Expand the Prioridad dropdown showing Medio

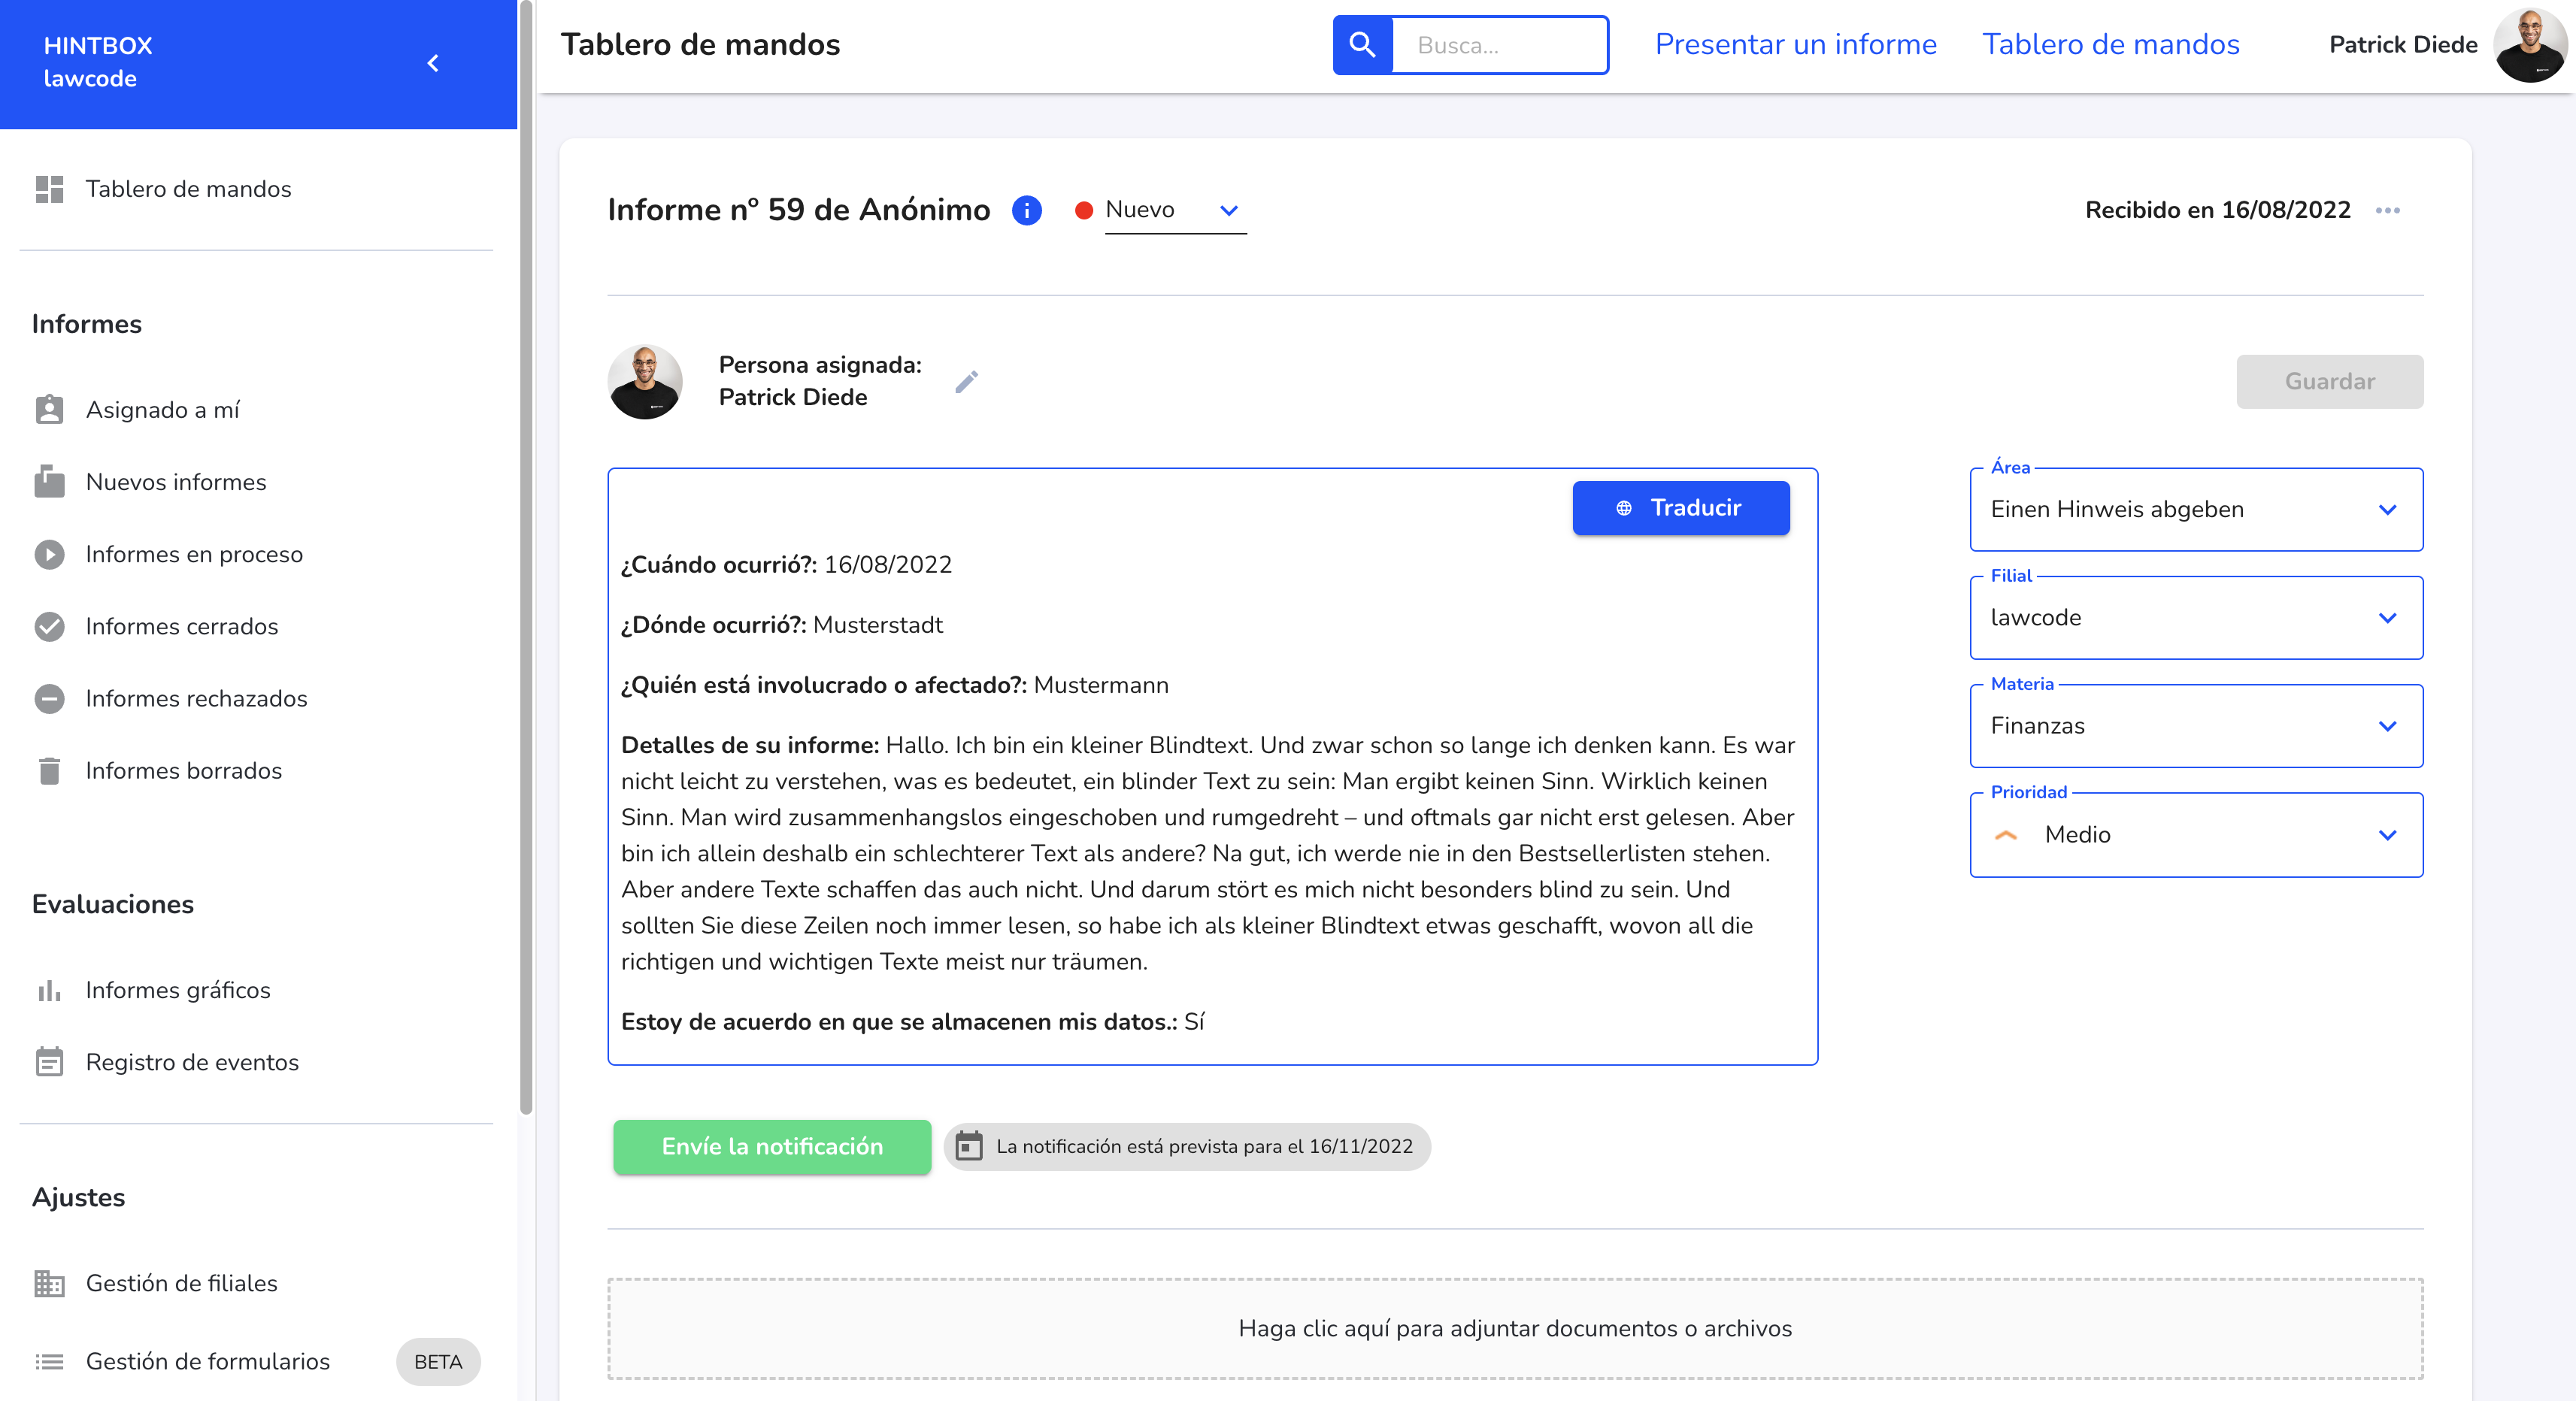pyautogui.click(x=2196, y=834)
